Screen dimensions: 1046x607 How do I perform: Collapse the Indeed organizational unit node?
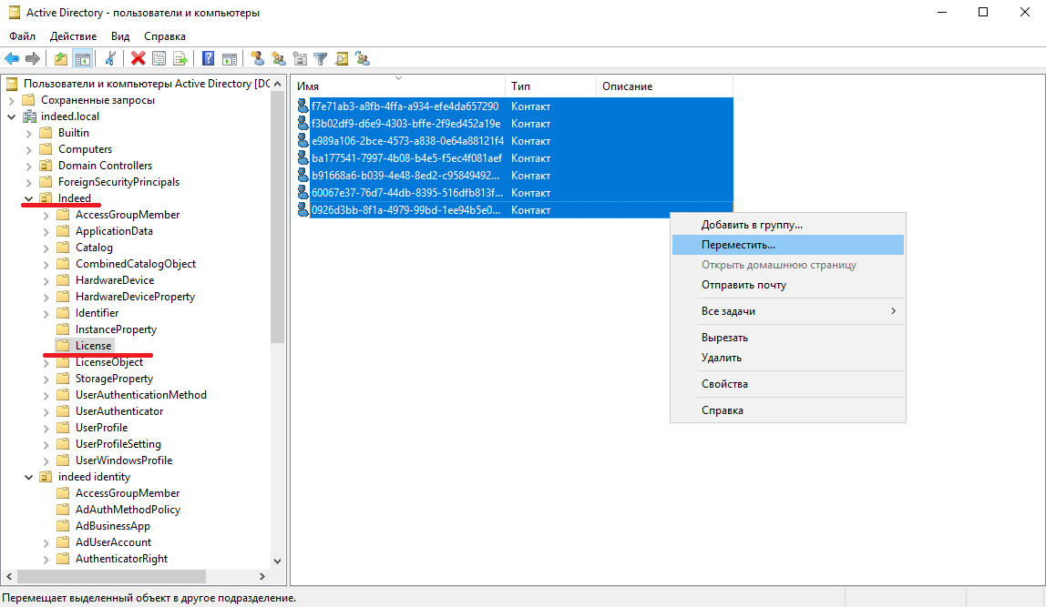[x=28, y=198]
